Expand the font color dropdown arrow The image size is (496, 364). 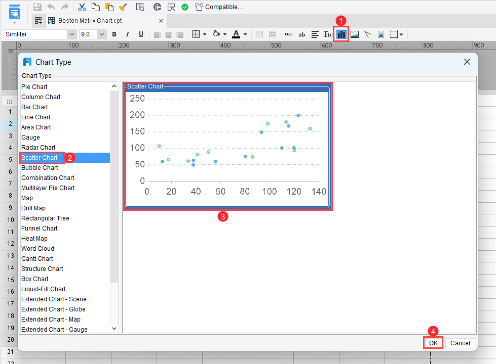point(245,34)
